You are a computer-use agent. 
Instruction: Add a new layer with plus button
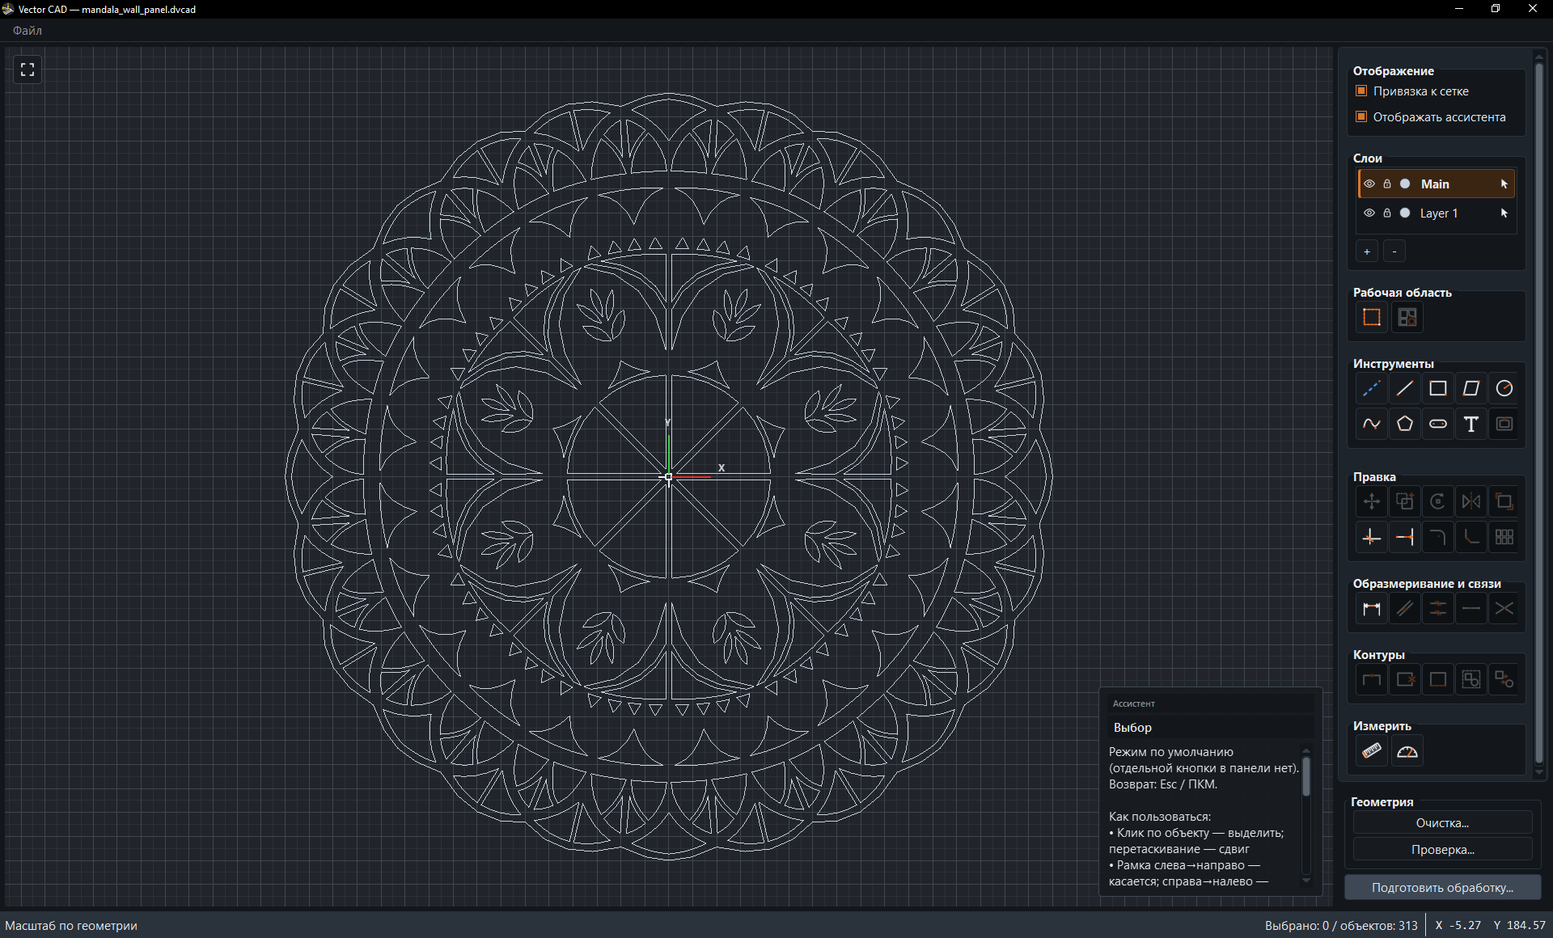click(x=1367, y=252)
